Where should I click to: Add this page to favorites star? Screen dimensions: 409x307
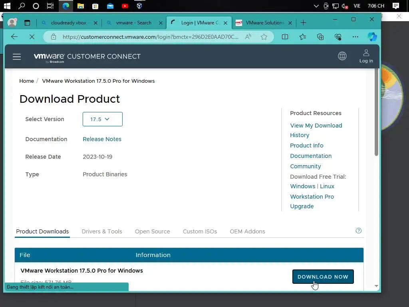[x=264, y=37]
